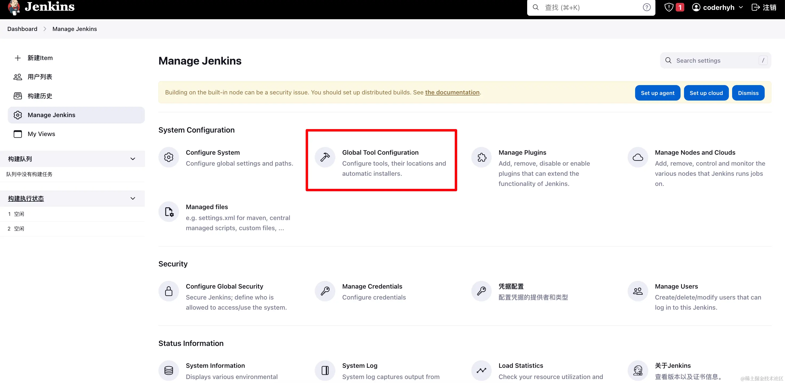Image resolution: width=785 pixels, height=383 pixels.
Task: Click 注销 logout link
Action: (764, 7)
